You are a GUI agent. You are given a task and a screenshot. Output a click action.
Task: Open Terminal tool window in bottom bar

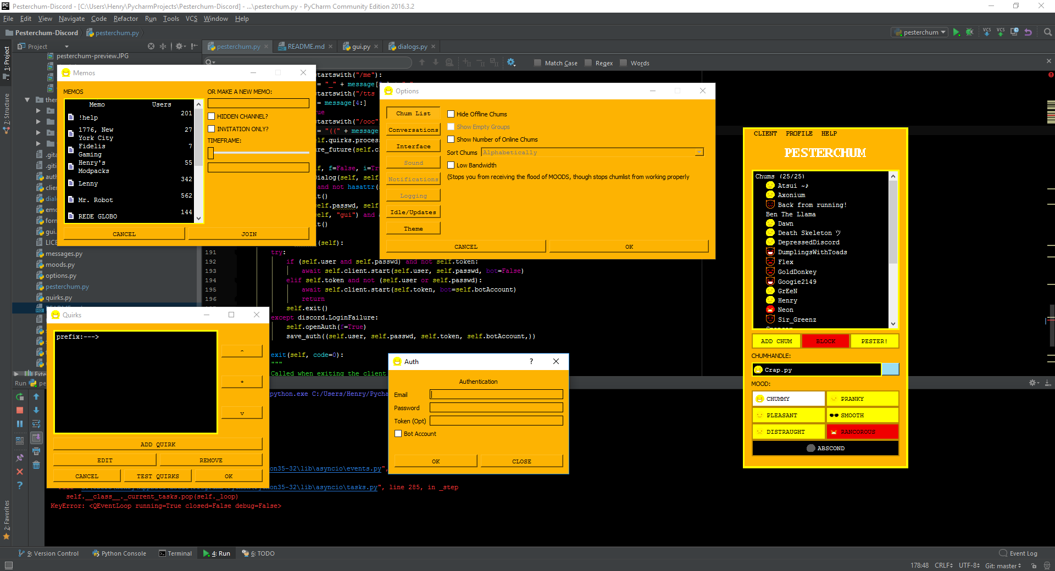(175, 553)
